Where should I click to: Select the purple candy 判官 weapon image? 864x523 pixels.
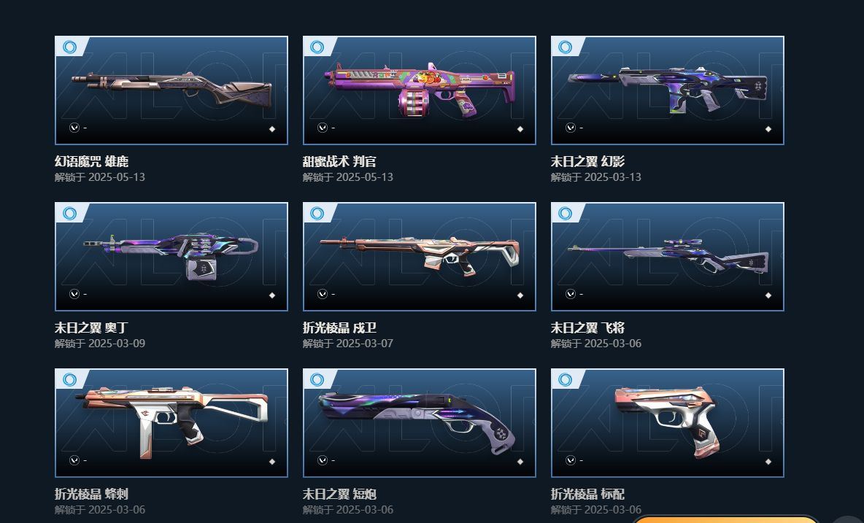coord(420,89)
